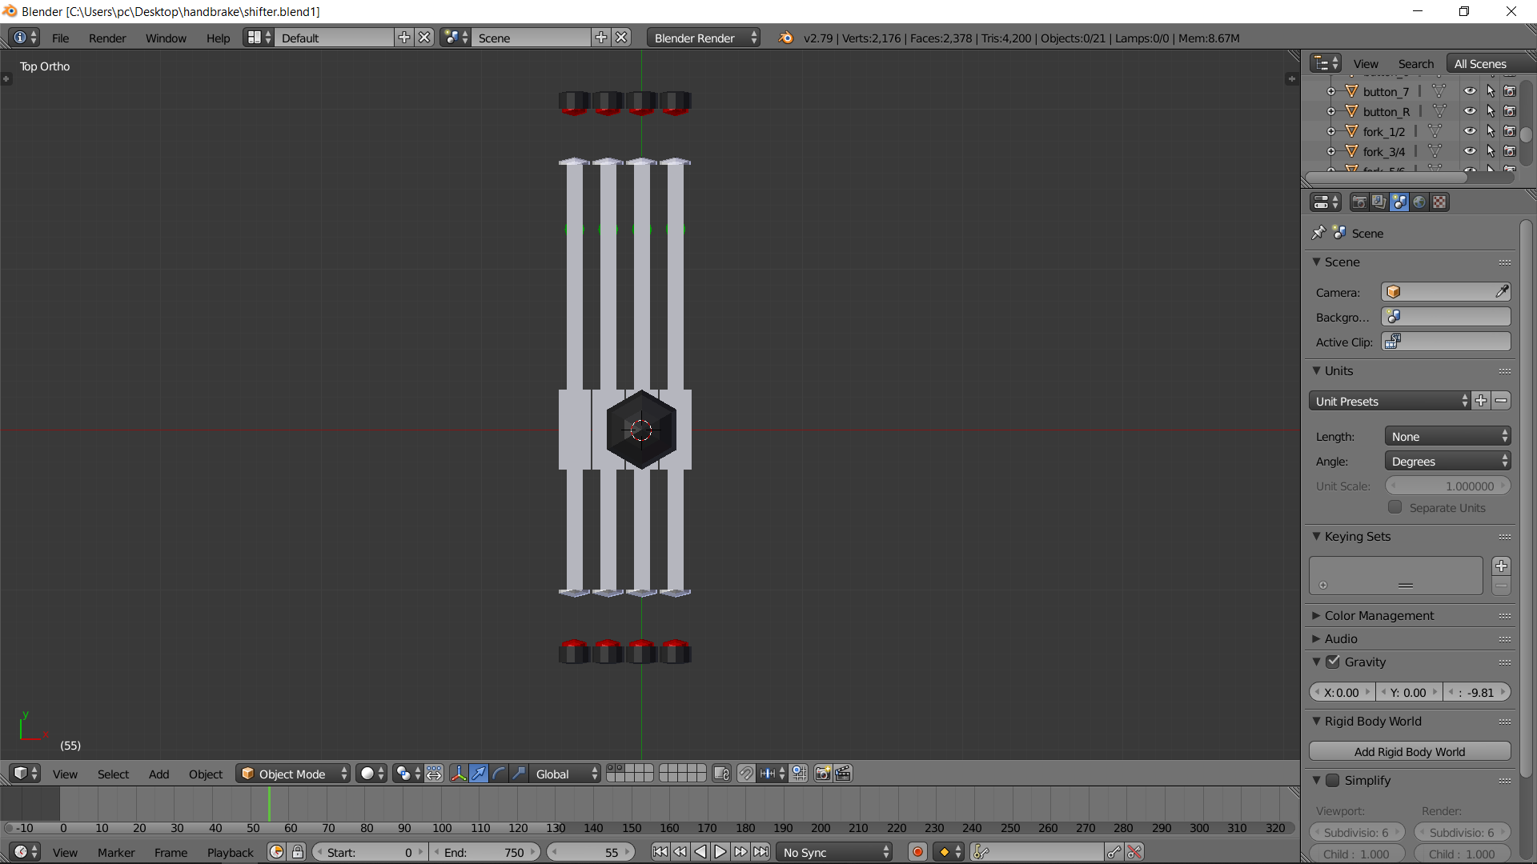Open the Render properties tab icon
Image resolution: width=1537 pixels, height=864 pixels.
tap(1358, 202)
